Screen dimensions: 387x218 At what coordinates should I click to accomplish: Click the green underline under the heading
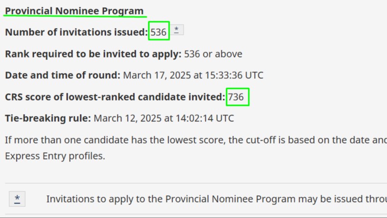(75, 17)
